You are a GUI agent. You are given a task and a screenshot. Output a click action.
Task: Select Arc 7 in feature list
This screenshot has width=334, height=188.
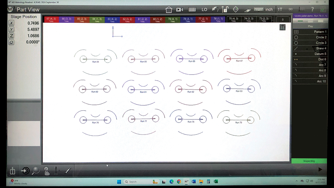[x=310, y=65]
